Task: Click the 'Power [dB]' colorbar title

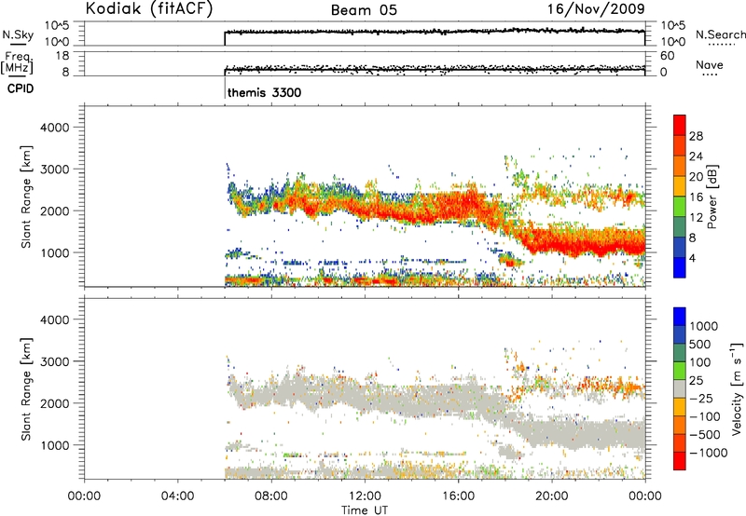Action: point(711,197)
